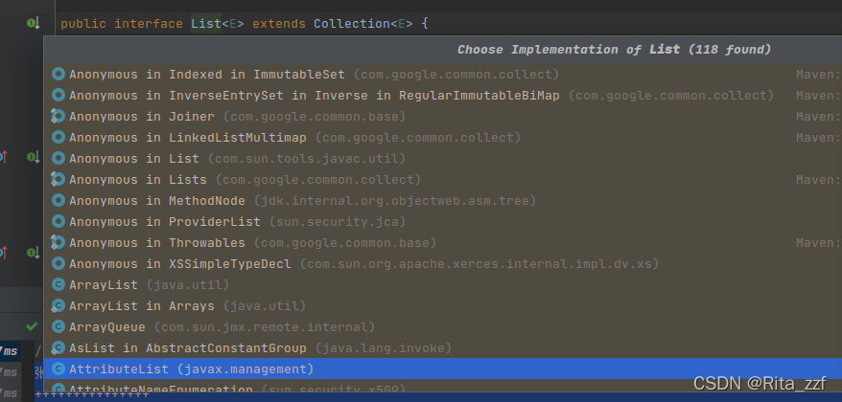Image resolution: width=842 pixels, height=402 pixels.
Task: Click the green checkmark icon in gutter
Action: [32, 326]
